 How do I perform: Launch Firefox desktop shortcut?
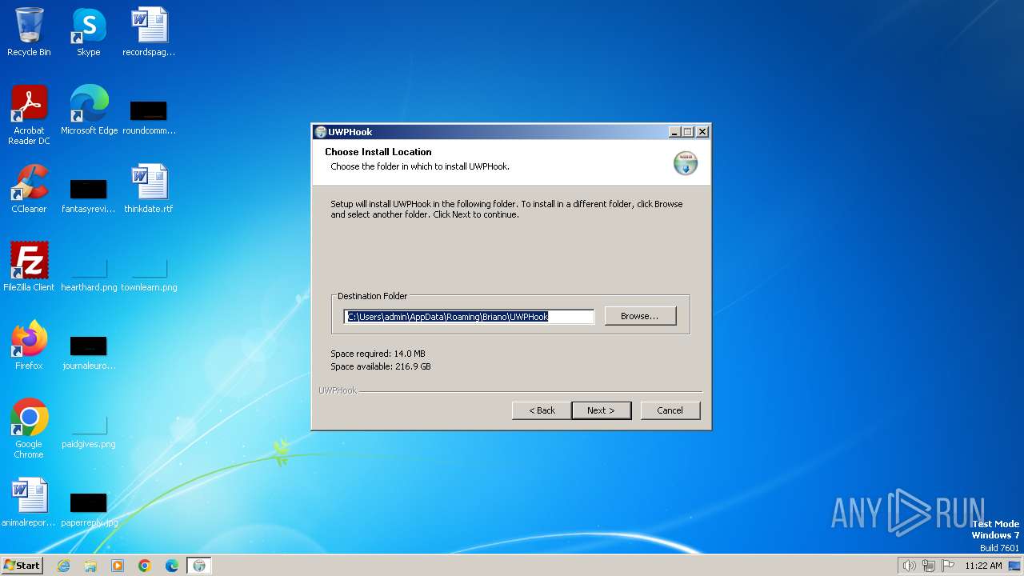pyautogui.click(x=29, y=346)
